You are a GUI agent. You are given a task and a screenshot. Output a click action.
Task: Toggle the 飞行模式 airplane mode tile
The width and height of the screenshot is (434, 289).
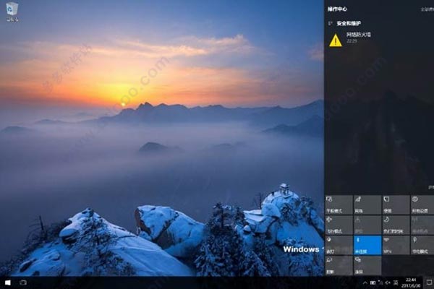pos(339,225)
